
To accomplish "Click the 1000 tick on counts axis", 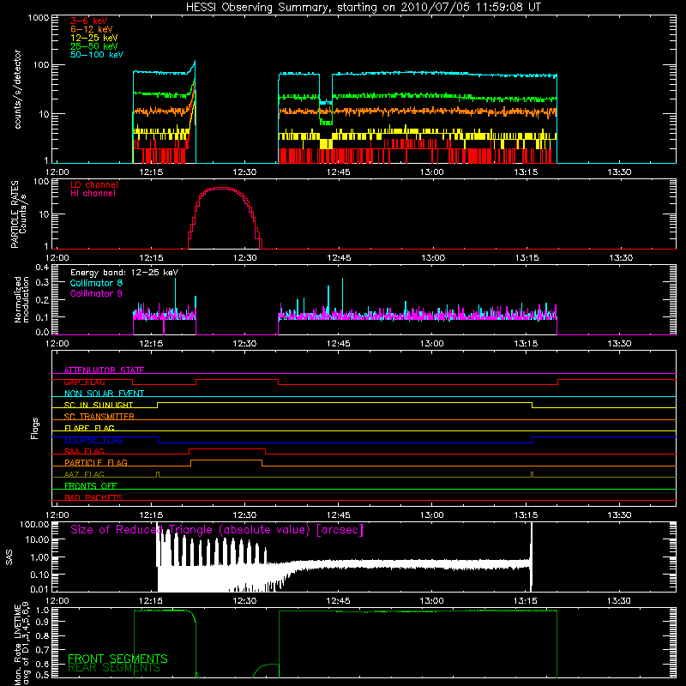I will (x=38, y=17).
